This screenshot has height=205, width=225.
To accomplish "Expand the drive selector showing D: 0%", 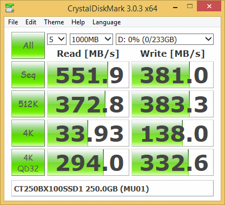I will tap(164, 39).
